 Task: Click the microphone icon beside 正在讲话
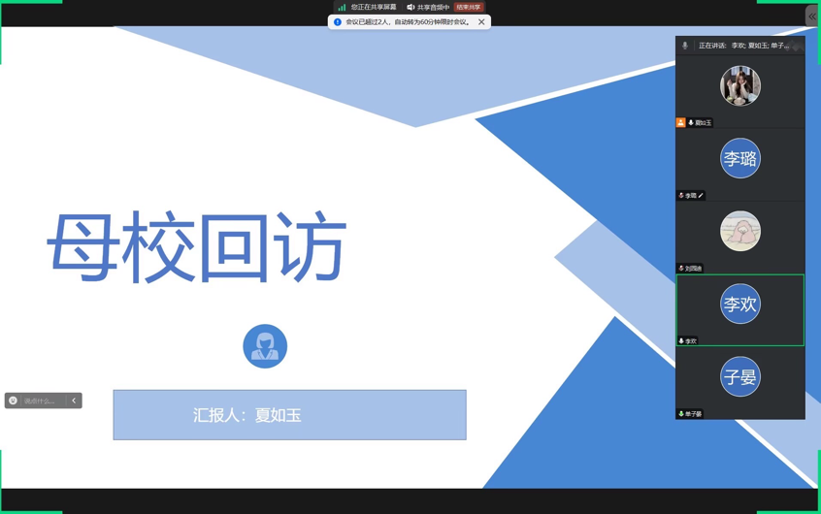[x=685, y=46]
